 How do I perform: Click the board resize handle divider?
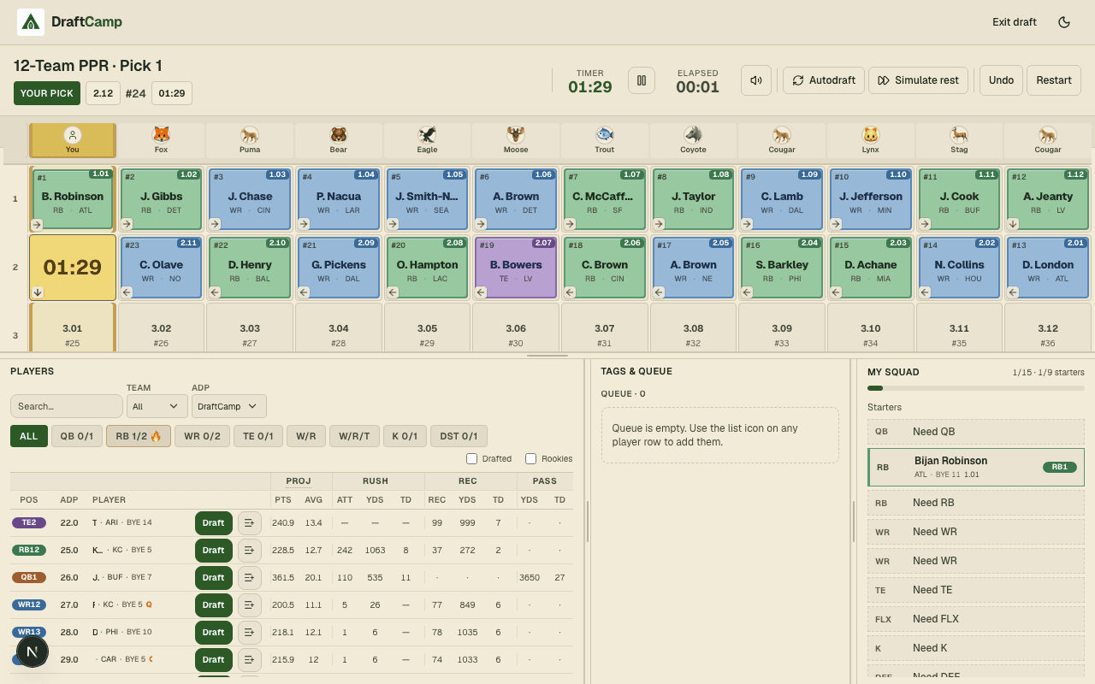pyautogui.click(x=547, y=355)
